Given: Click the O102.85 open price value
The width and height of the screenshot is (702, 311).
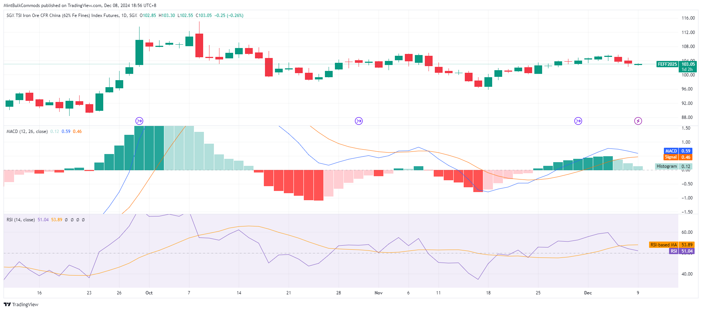Looking at the screenshot, I should tap(148, 16).
